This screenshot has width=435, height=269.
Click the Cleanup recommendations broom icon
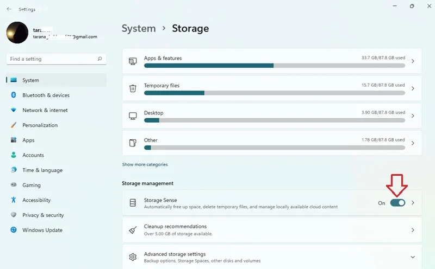coord(133,230)
